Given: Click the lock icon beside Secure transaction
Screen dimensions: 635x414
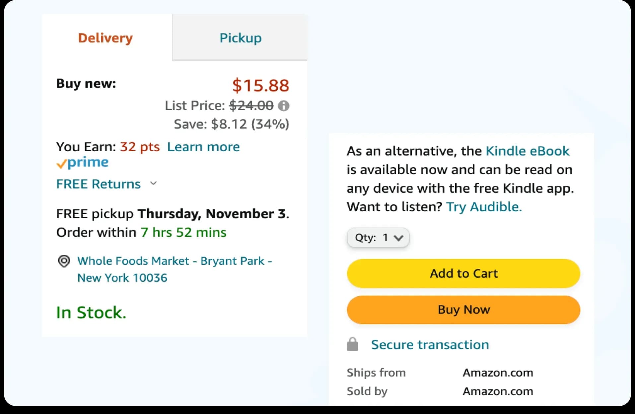Looking at the screenshot, I should tap(352, 344).
